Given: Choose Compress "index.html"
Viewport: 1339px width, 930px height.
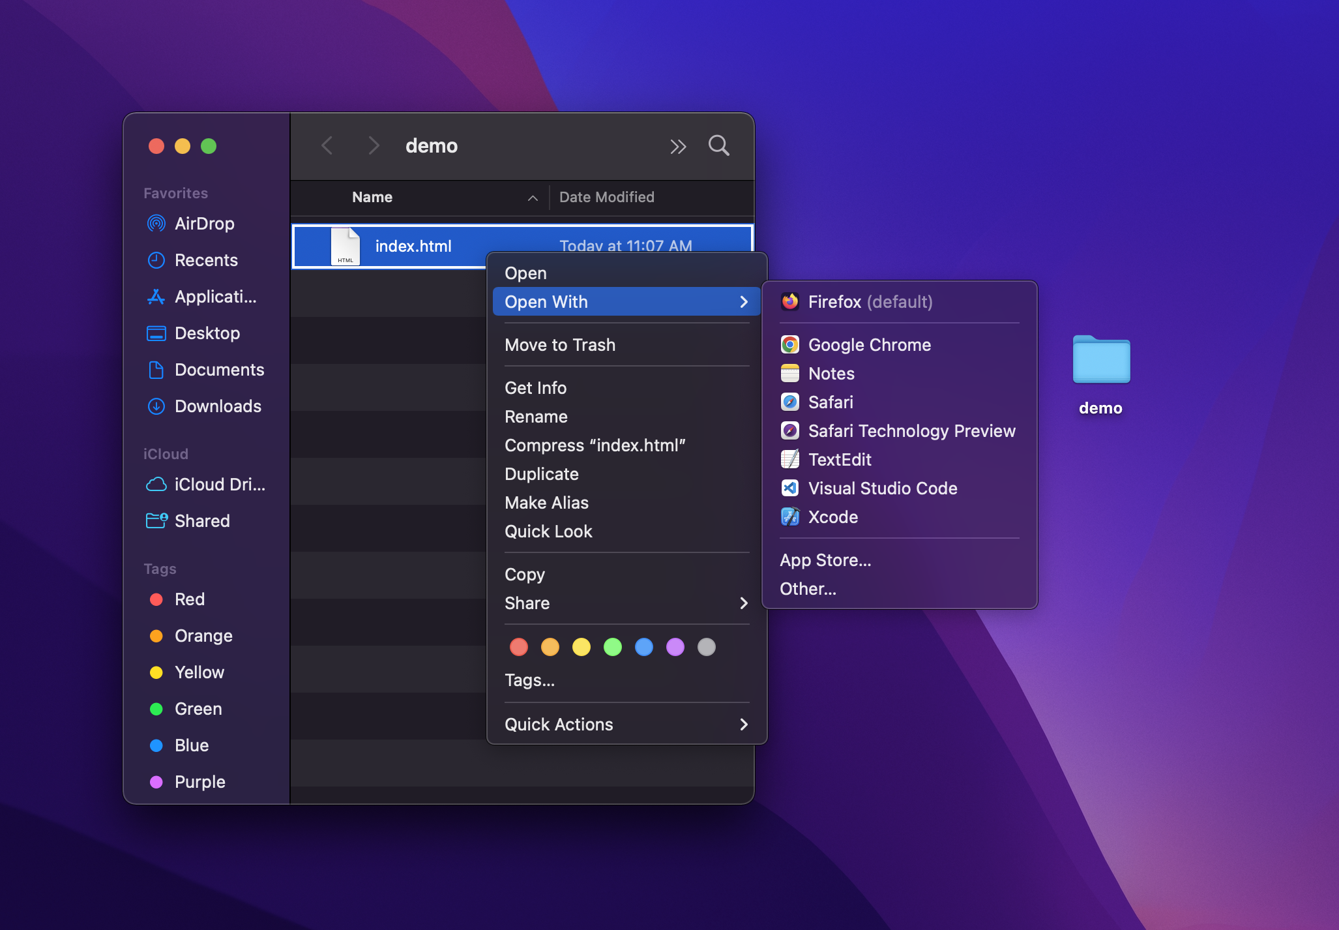Looking at the screenshot, I should [x=626, y=445].
